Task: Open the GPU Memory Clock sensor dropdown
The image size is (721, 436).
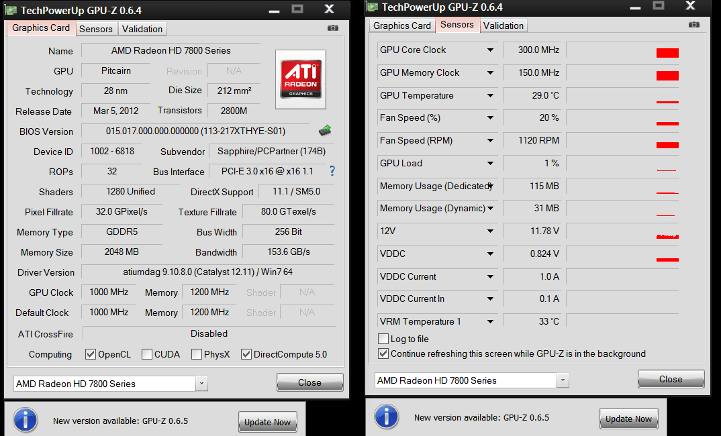Action: tap(490, 72)
